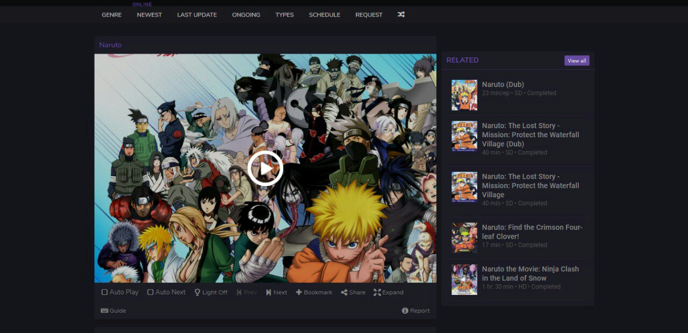
Task: Play the Naruto video
Action: coord(265,168)
